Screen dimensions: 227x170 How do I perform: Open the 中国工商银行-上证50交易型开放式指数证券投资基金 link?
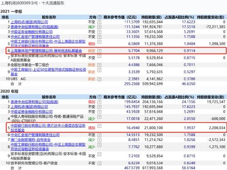click(x=48, y=72)
